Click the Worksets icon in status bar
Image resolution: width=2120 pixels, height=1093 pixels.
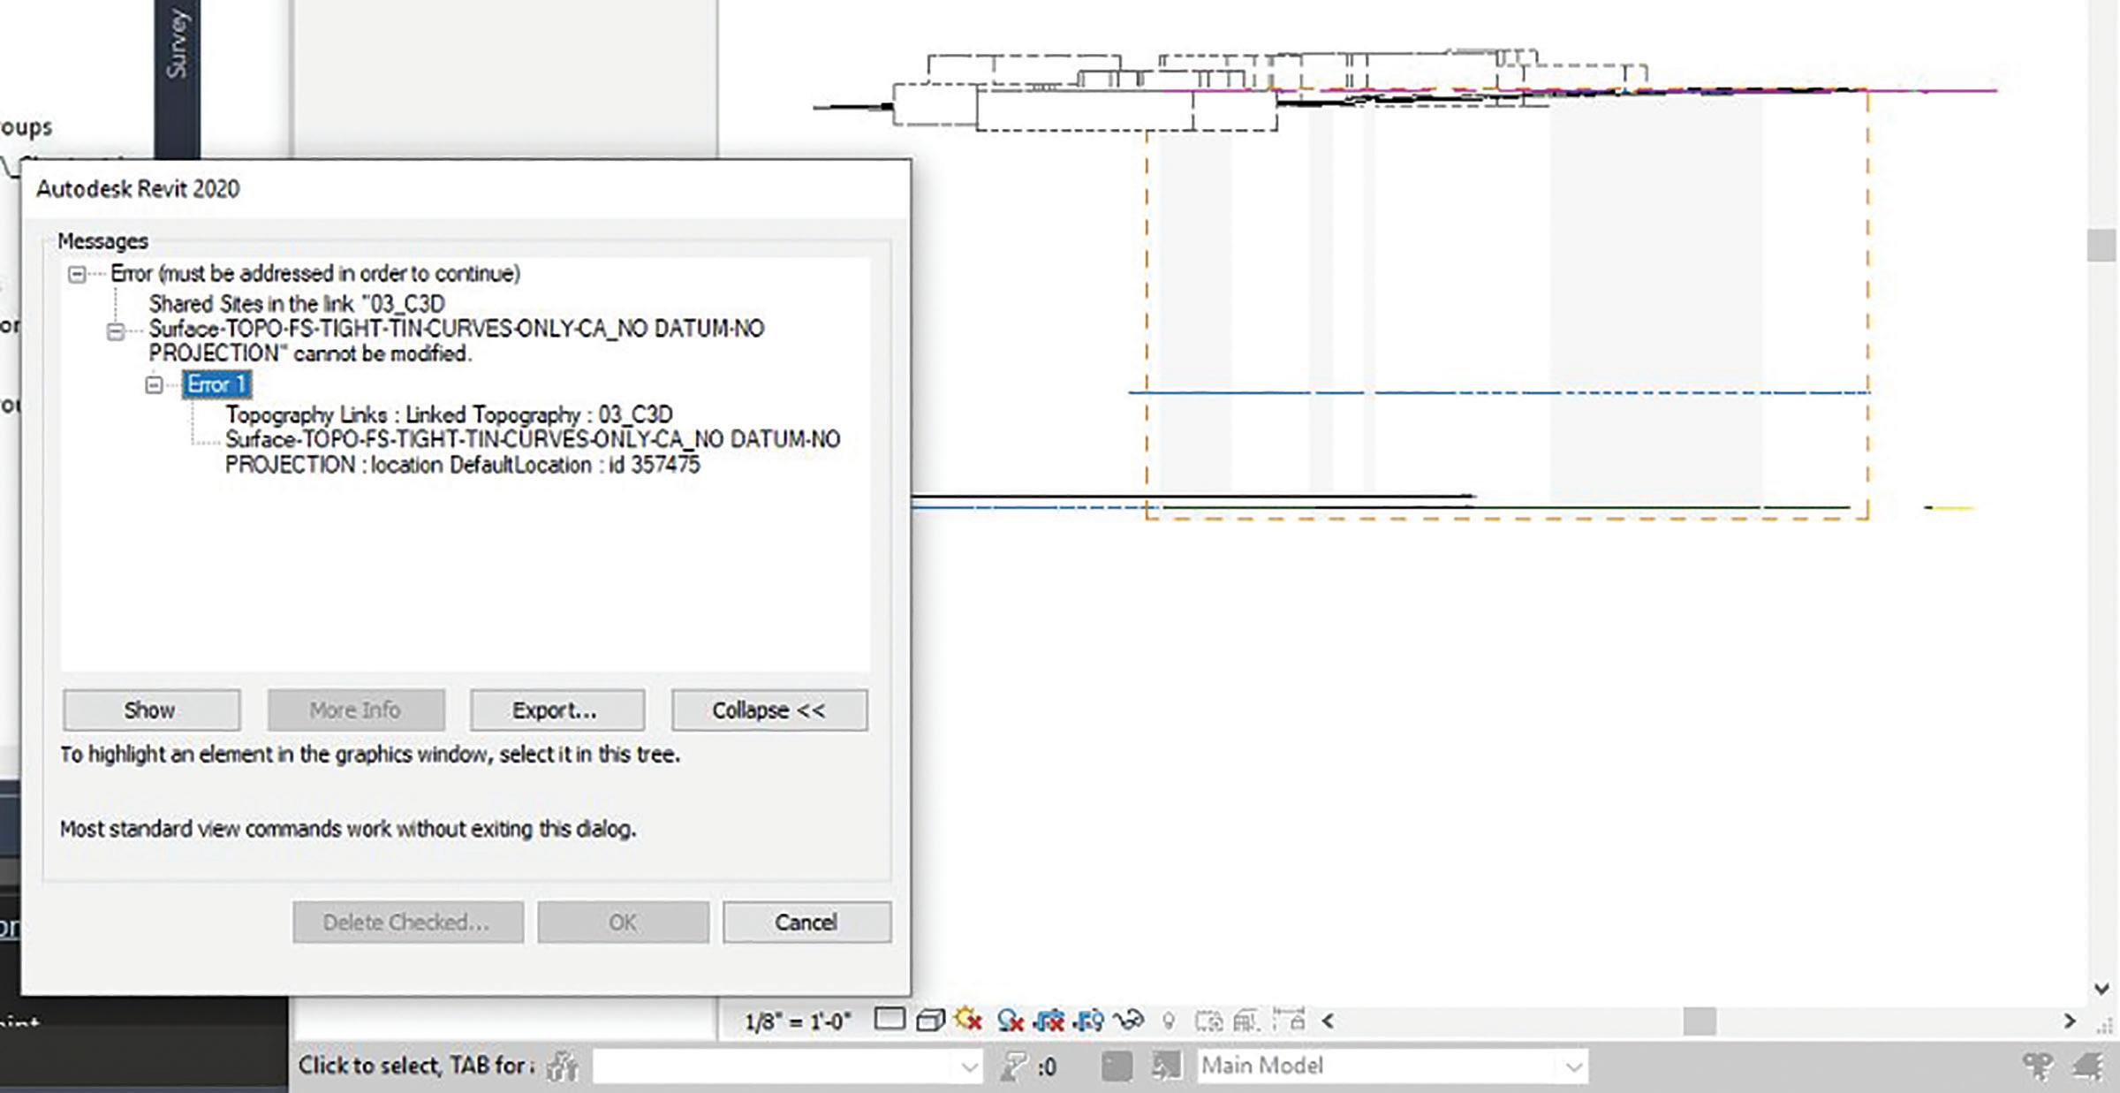(563, 1066)
